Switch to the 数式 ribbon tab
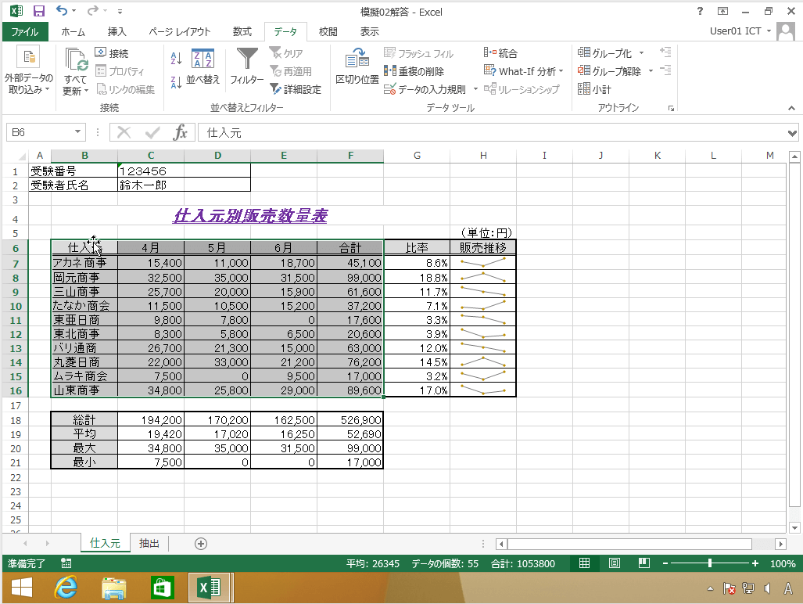This screenshot has height=604, width=803. pos(242,32)
